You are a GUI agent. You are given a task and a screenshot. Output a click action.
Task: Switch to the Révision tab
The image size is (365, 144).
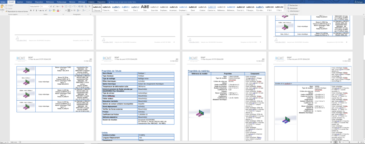(x=72, y=2)
